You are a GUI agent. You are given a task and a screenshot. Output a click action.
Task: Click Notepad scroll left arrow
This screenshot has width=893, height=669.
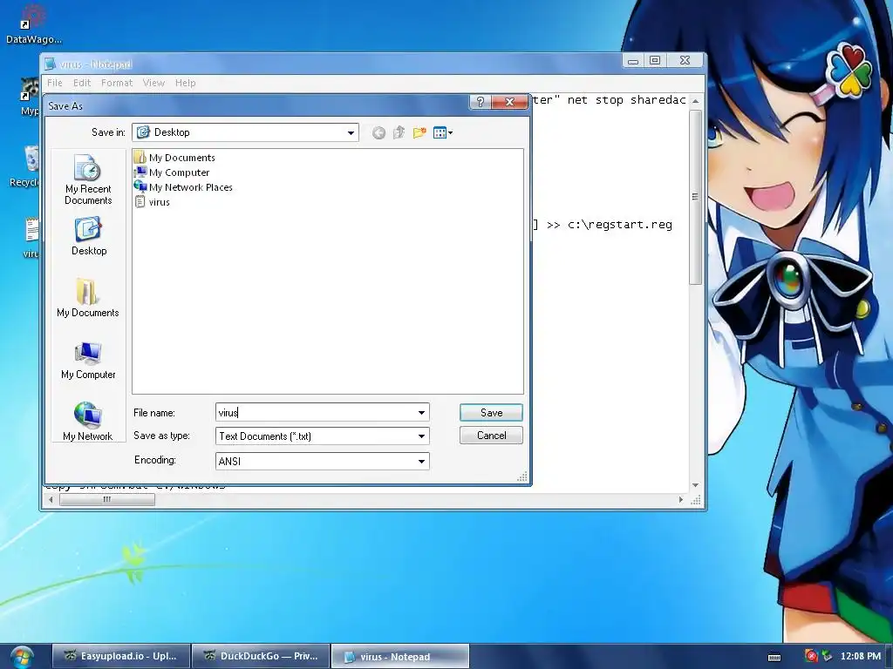point(51,499)
